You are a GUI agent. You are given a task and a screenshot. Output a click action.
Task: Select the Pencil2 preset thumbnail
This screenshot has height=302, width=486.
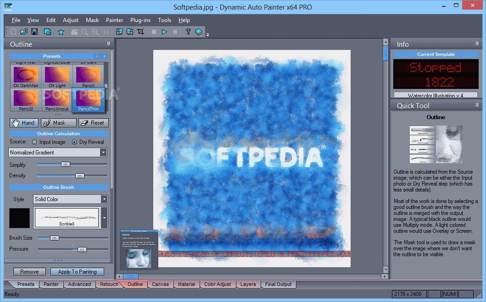26,100
